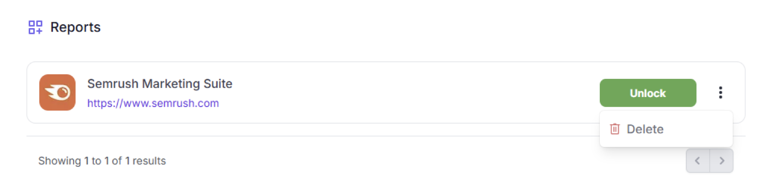Viewport: 766px width, 191px height.
Task: Click the Reports grid-plus icon
Action: pos(35,27)
